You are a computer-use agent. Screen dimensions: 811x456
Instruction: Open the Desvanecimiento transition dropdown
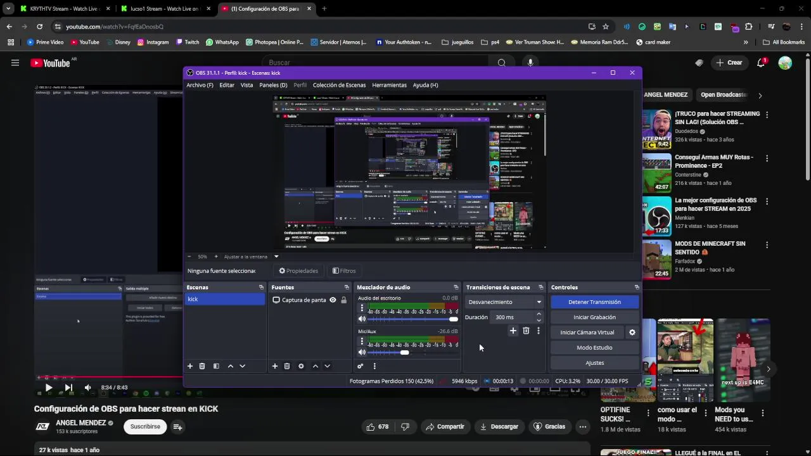coord(504,302)
